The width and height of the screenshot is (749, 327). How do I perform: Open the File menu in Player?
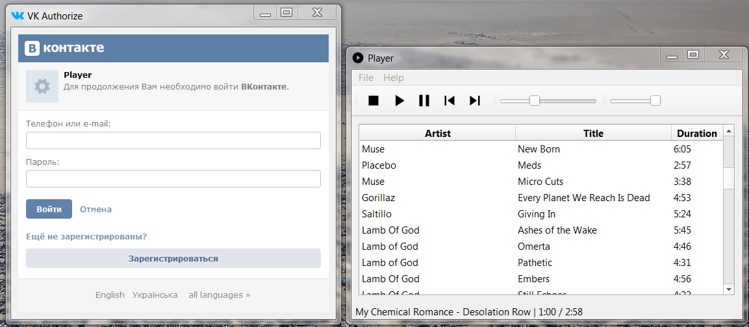coord(366,78)
